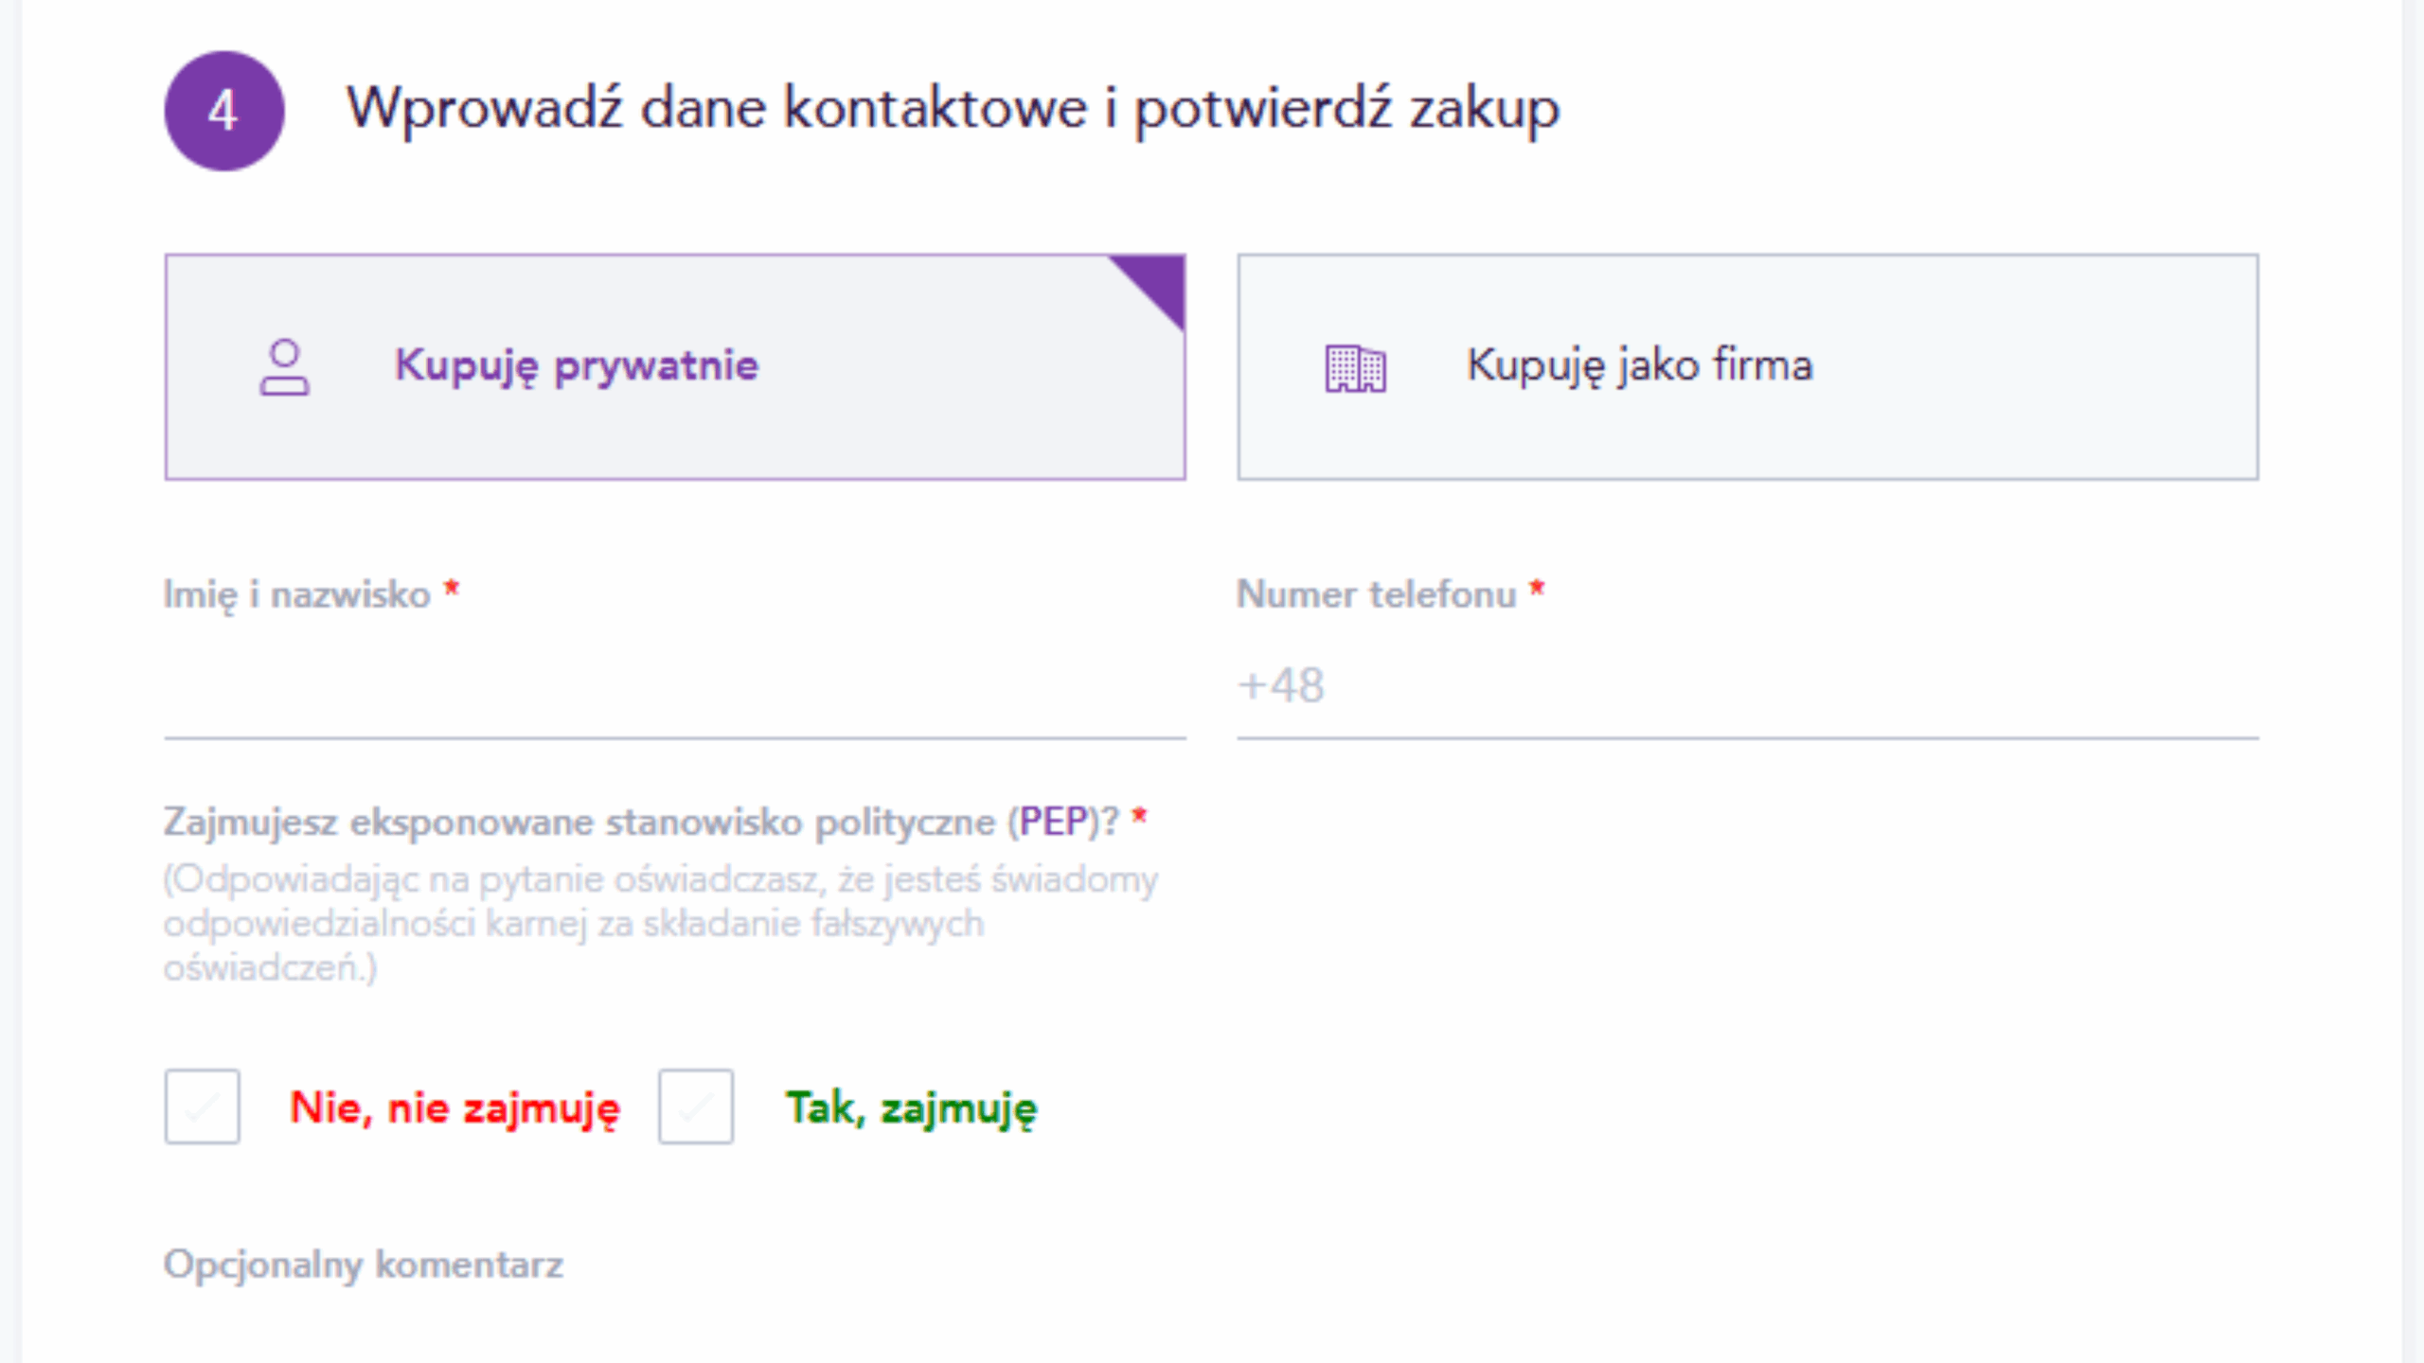Click the green "Tak, zajmuję" label
2424x1363 pixels.
(911, 1107)
